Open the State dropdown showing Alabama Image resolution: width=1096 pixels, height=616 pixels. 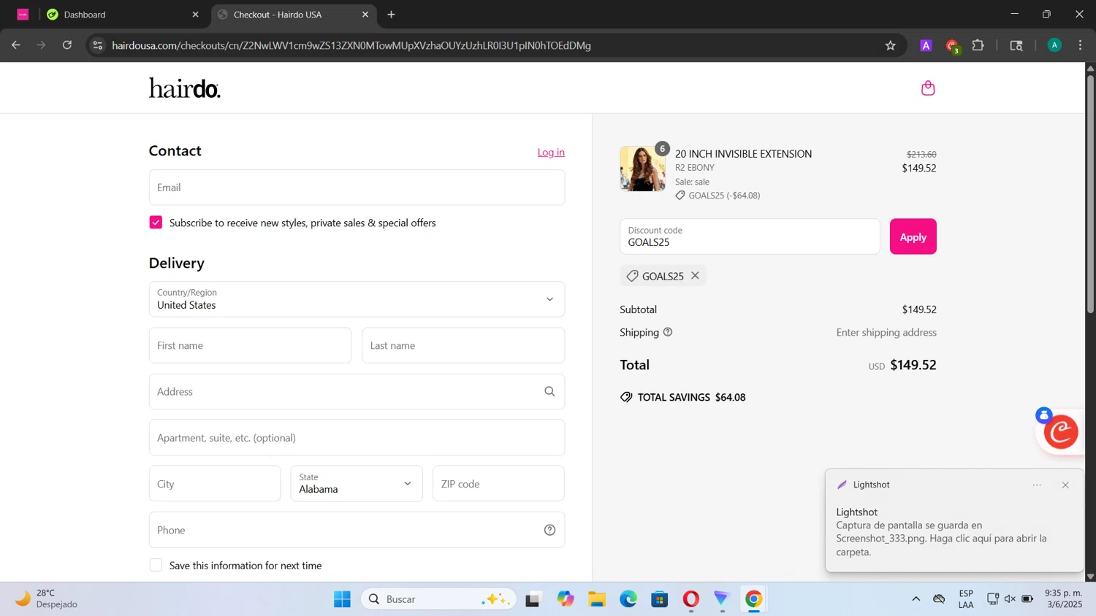pos(357,484)
